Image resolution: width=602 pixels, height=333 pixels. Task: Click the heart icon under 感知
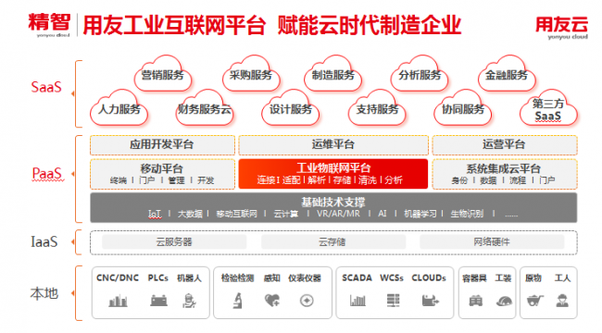pos(272,301)
